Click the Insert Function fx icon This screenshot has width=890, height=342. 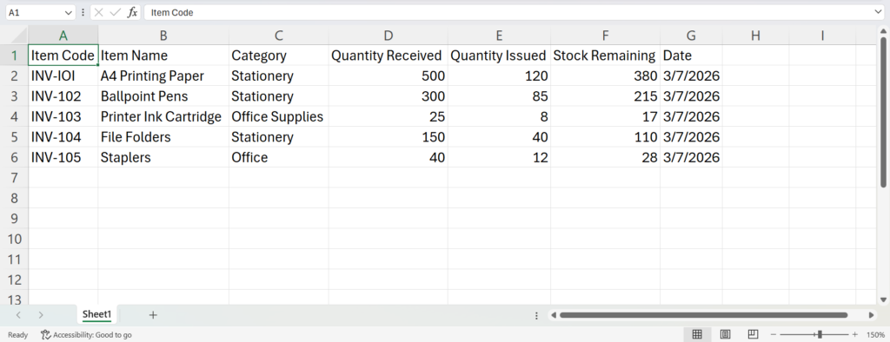132,12
